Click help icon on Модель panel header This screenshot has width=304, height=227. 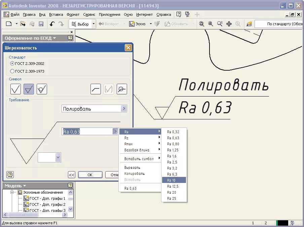(70, 186)
